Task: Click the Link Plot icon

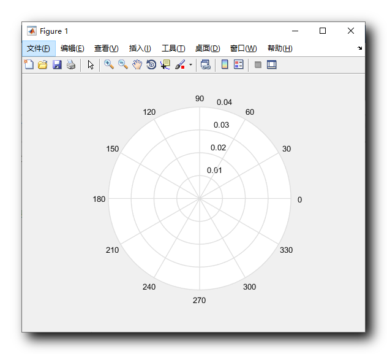Action: tap(205, 65)
